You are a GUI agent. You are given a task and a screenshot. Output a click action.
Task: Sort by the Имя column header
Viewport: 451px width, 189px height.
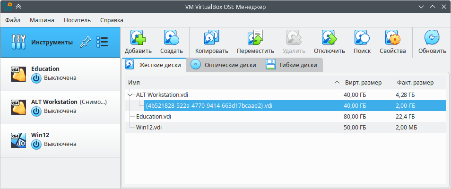tap(234, 83)
